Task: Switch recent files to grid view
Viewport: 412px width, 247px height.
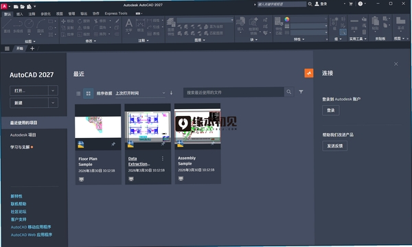Action: (89, 93)
